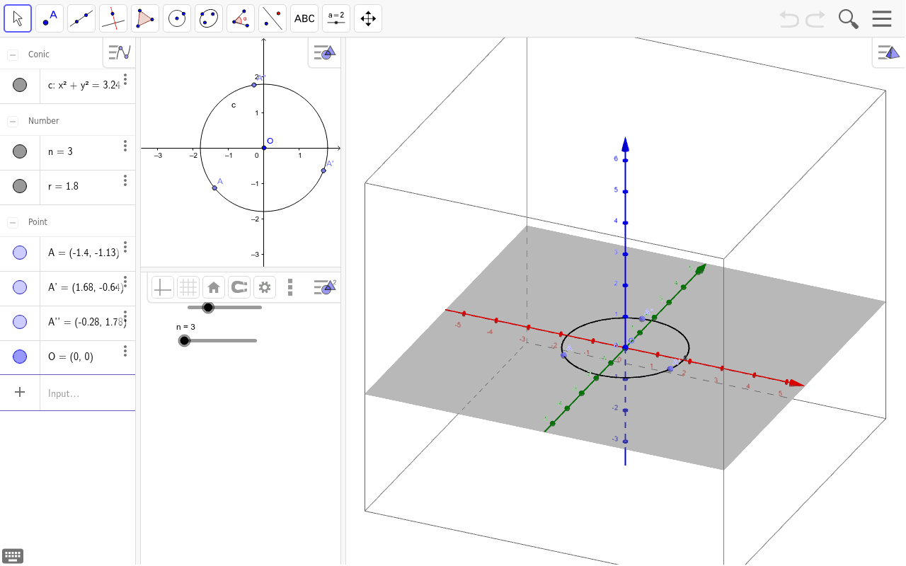The width and height of the screenshot is (906, 566).
Task: Open options menu for point A''
Action: coord(125,316)
